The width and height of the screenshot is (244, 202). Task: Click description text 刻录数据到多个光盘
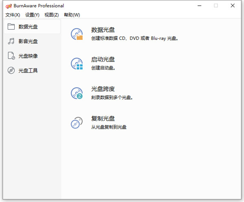click(112, 98)
